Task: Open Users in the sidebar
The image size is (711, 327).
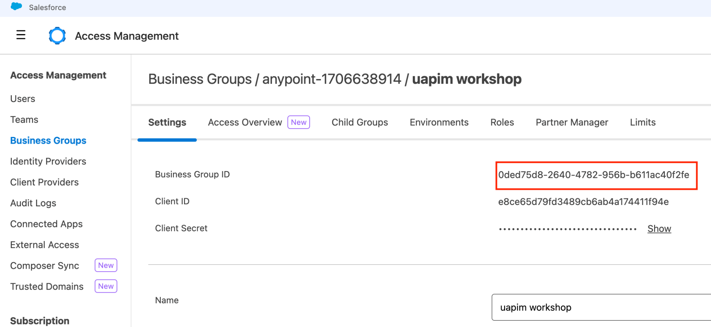Action: point(23,99)
